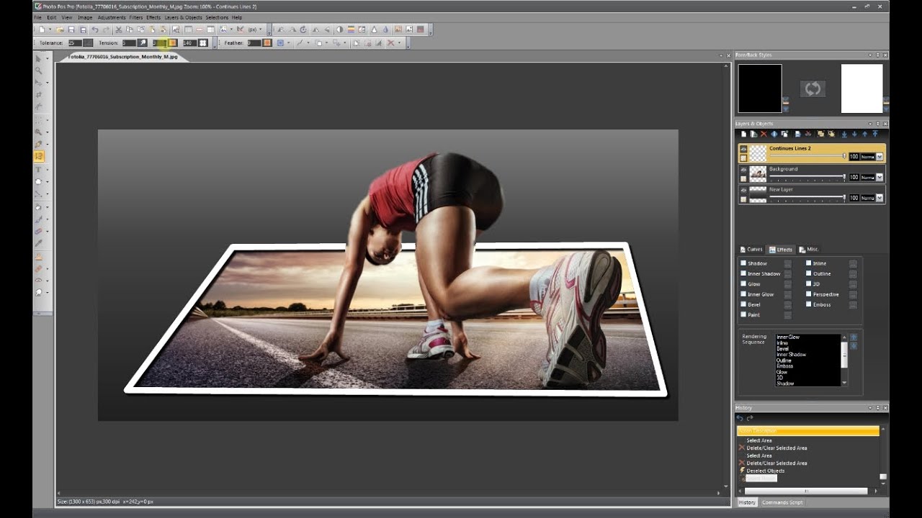The width and height of the screenshot is (922, 518).
Task: Expand the delete X dropdown arrow in options bar
Action: [399, 43]
